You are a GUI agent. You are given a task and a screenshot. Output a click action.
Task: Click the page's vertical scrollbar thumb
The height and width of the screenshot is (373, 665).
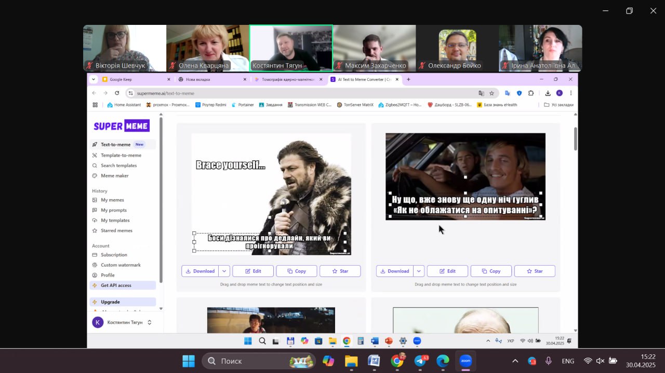tap(575, 138)
